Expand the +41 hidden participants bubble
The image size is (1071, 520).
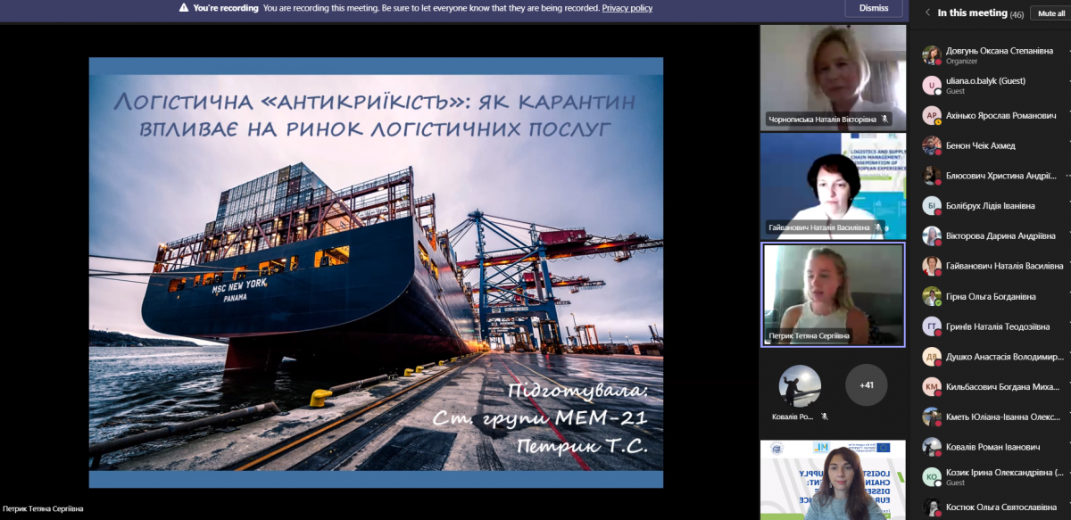pyautogui.click(x=866, y=385)
